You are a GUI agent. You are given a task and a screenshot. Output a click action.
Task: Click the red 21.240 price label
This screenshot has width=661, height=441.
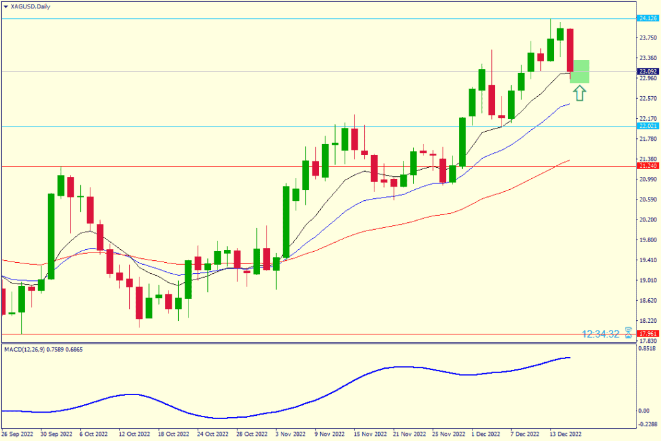[x=647, y=166]
